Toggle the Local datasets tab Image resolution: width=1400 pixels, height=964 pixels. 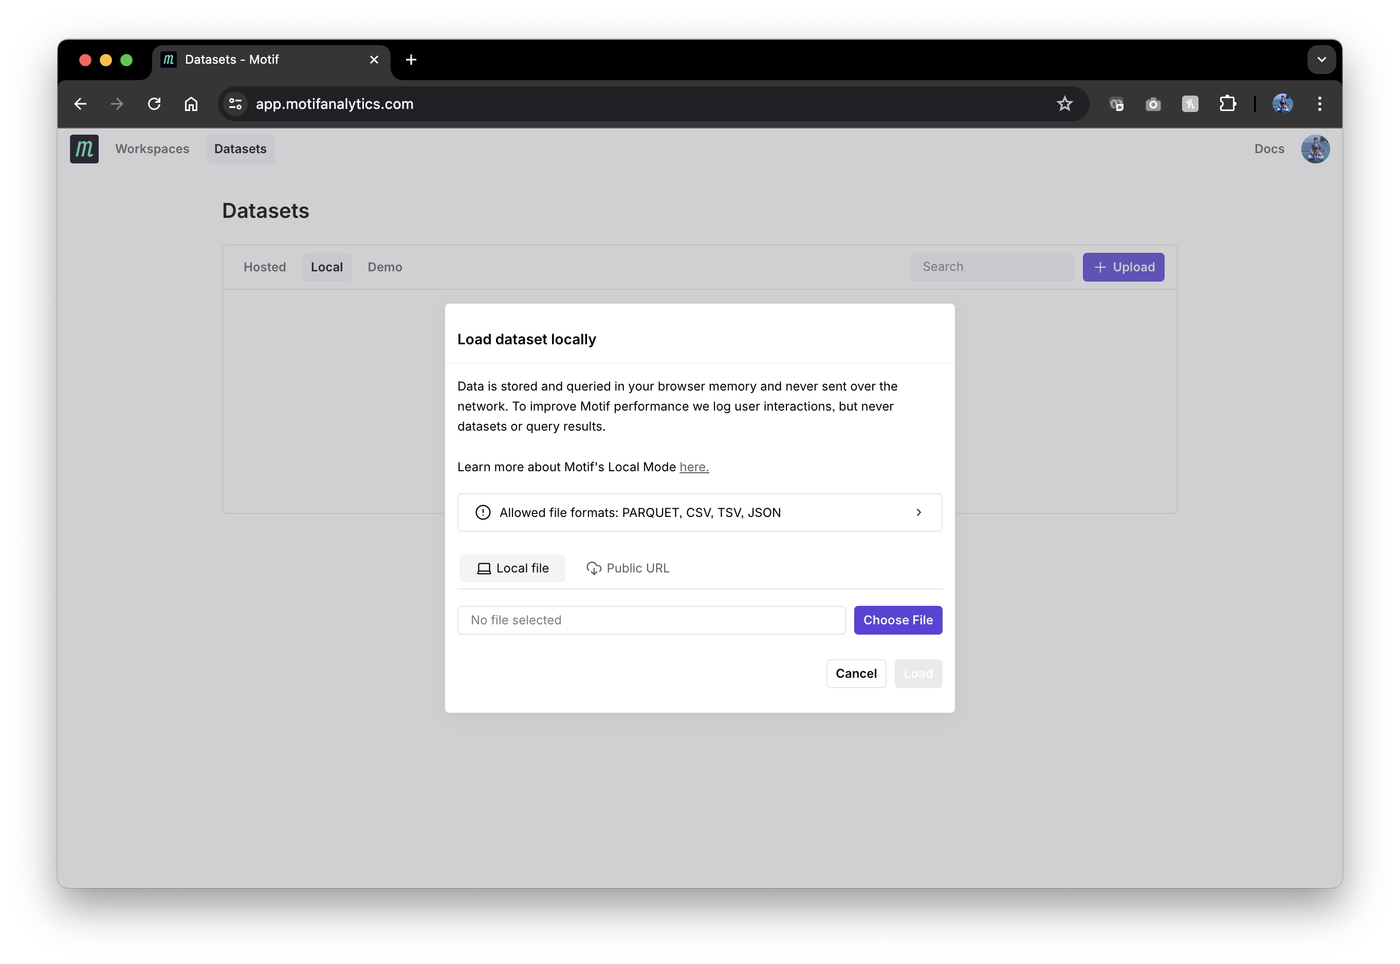pyautogui.click(x=325, y=267)
